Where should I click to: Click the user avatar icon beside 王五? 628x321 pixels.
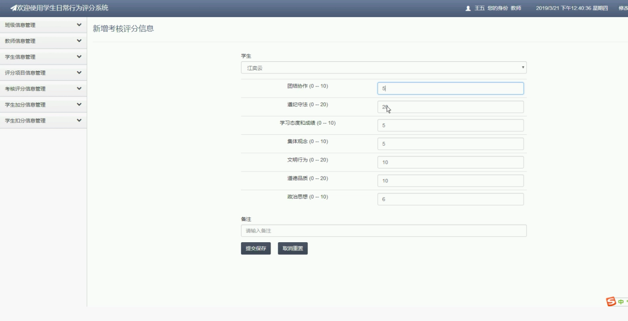468,8
